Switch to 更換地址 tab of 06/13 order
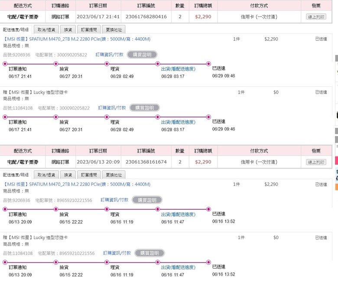 [114, 175]
